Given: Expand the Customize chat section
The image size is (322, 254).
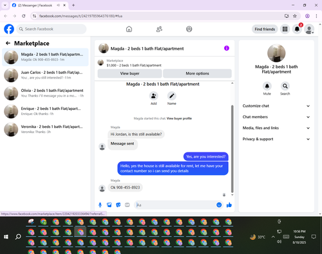Looking at the screenshot, I should click(276, 106).
